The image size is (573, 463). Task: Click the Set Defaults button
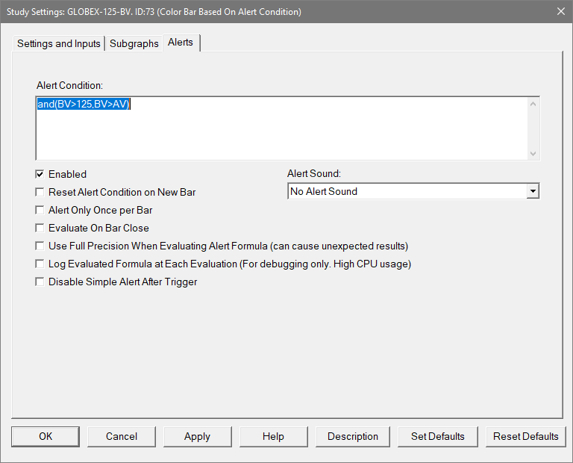coord(438,436)
